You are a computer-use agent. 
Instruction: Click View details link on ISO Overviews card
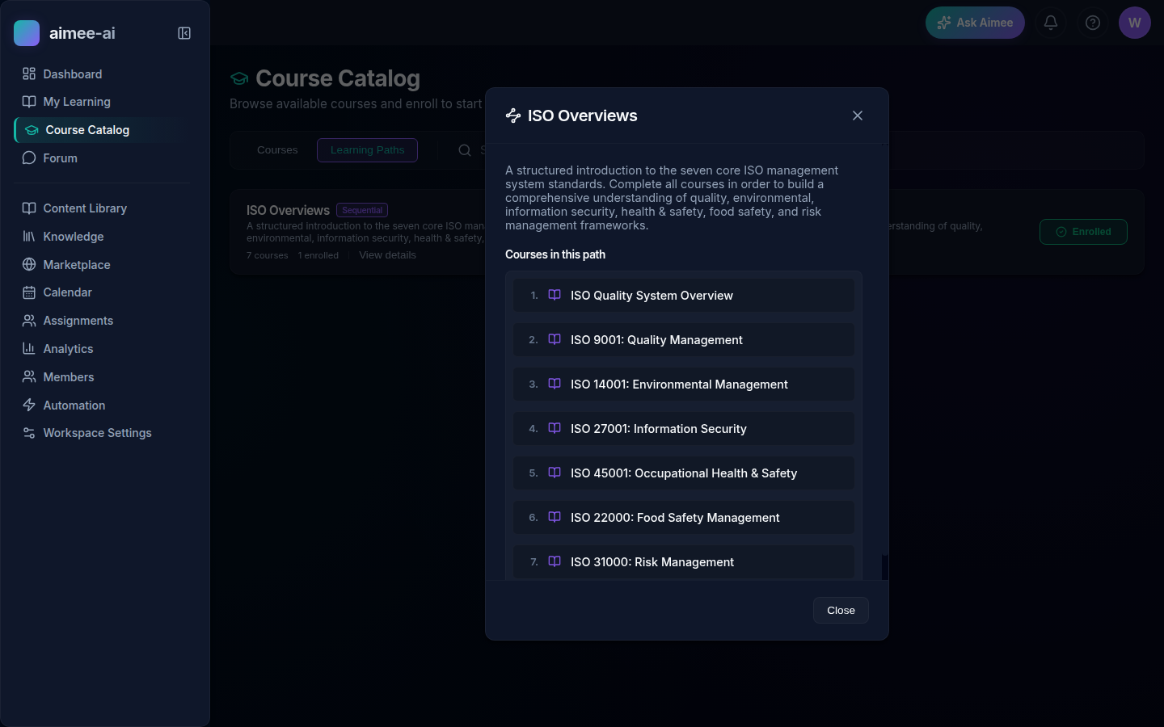[x=387, y=255]
